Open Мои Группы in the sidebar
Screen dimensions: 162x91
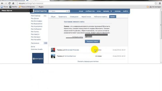pyautogui.click(x=35, y=32)
